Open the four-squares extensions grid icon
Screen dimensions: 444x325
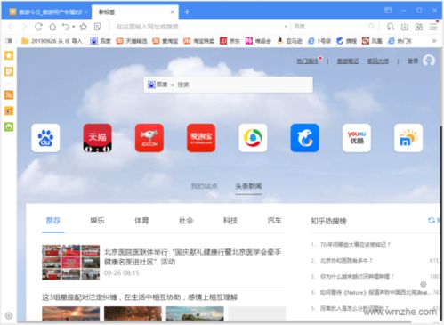(419, 27)
